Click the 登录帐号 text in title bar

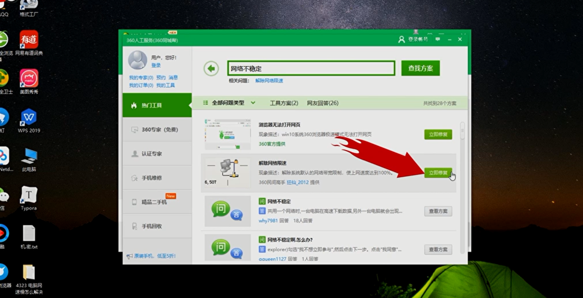[418, 40]
